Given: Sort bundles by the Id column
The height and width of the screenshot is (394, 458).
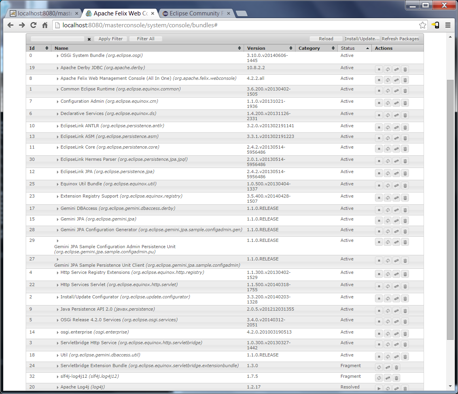Looking at the screenshot, I should [x=38, y=48].
